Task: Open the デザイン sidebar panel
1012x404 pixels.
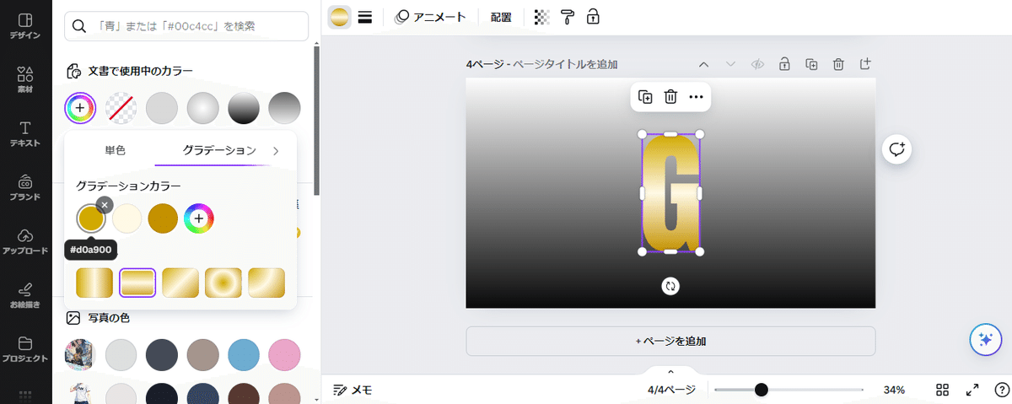Action: click(25, 26)
